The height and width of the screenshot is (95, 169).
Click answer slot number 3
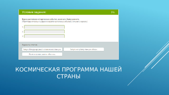coord(44,36)
